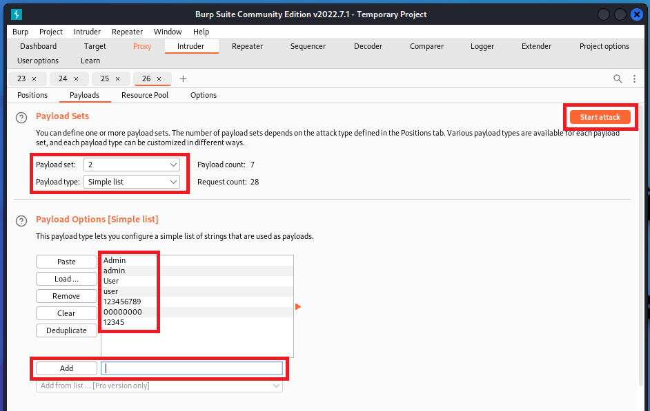The width and height of the screenshot is (650, 411).
Task: Click the Start attack button
Action: pyautogui.click(x=600, y=117)
